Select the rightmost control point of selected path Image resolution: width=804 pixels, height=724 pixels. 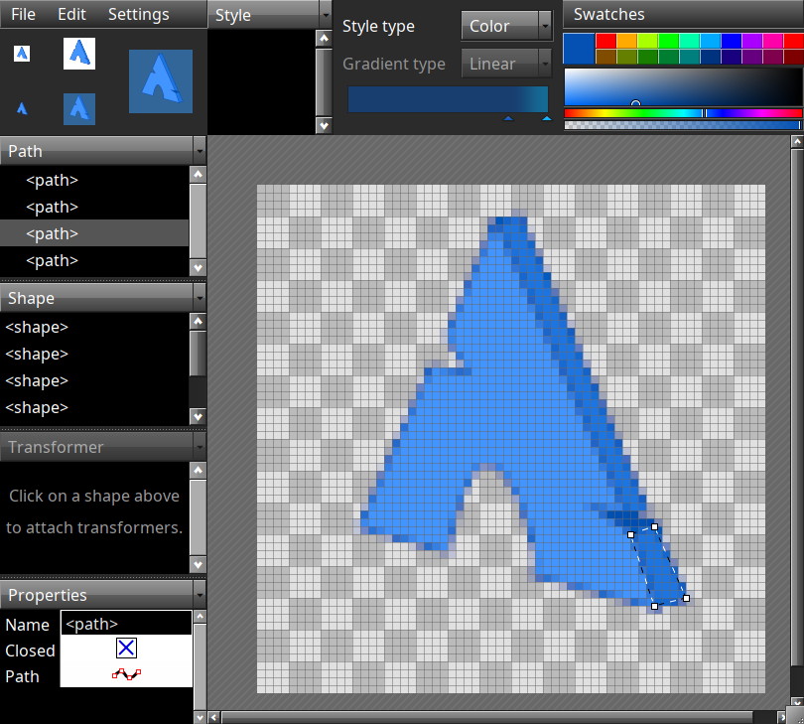(x=686, y=598)
